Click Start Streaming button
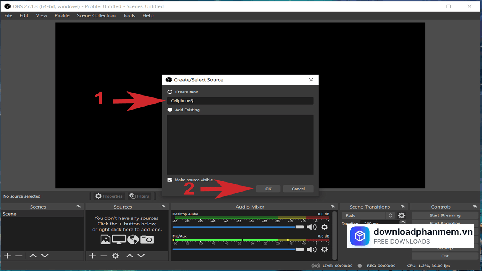482x271 pixels. coord(445,215)
